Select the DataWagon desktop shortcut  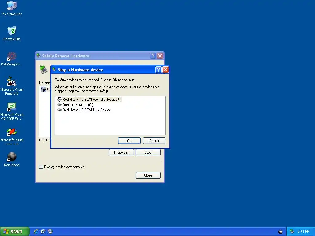click(12, 59)
